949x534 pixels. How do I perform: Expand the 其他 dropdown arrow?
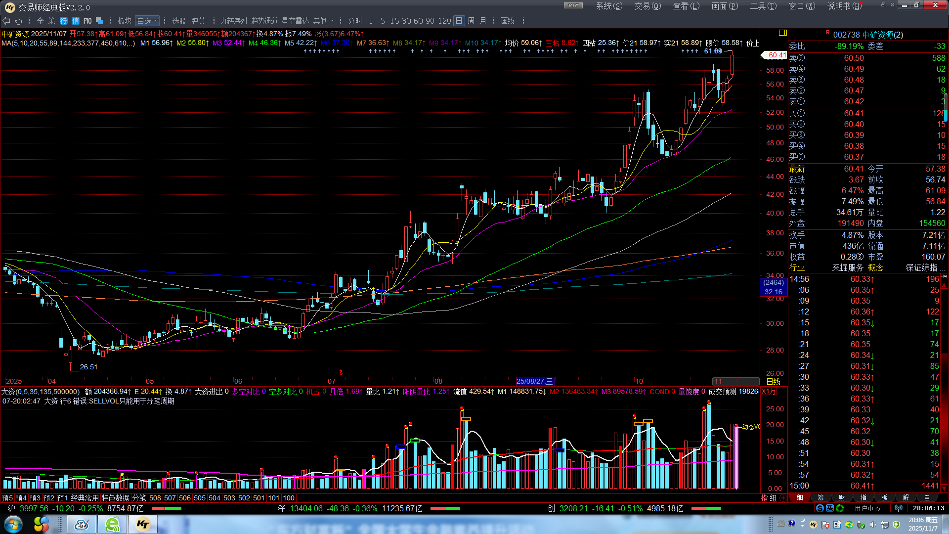(x=333, y=21)
